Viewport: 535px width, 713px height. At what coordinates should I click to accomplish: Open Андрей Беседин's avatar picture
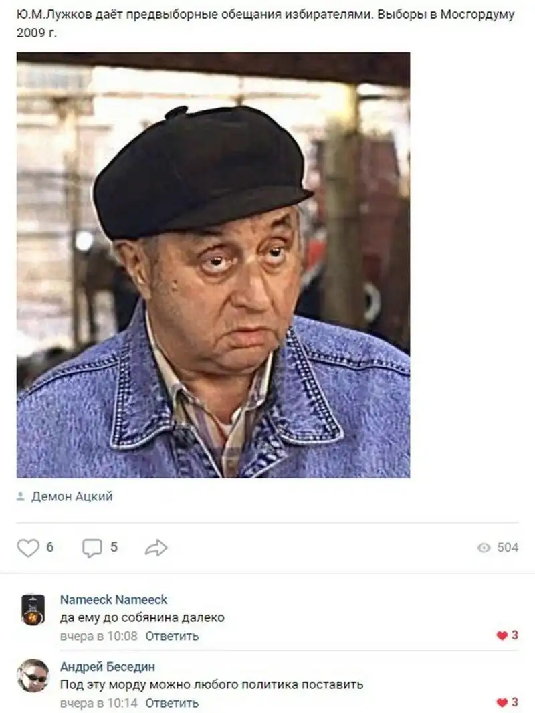click(33, 676)
